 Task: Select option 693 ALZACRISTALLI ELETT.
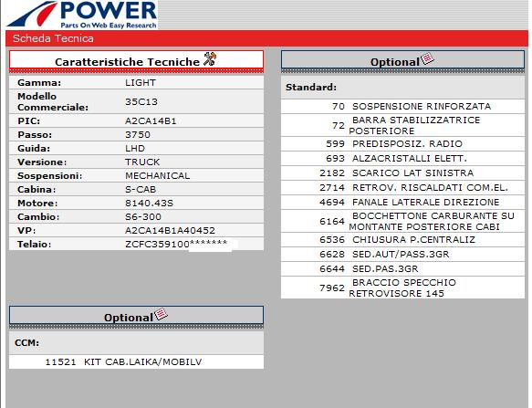point(402,159)
